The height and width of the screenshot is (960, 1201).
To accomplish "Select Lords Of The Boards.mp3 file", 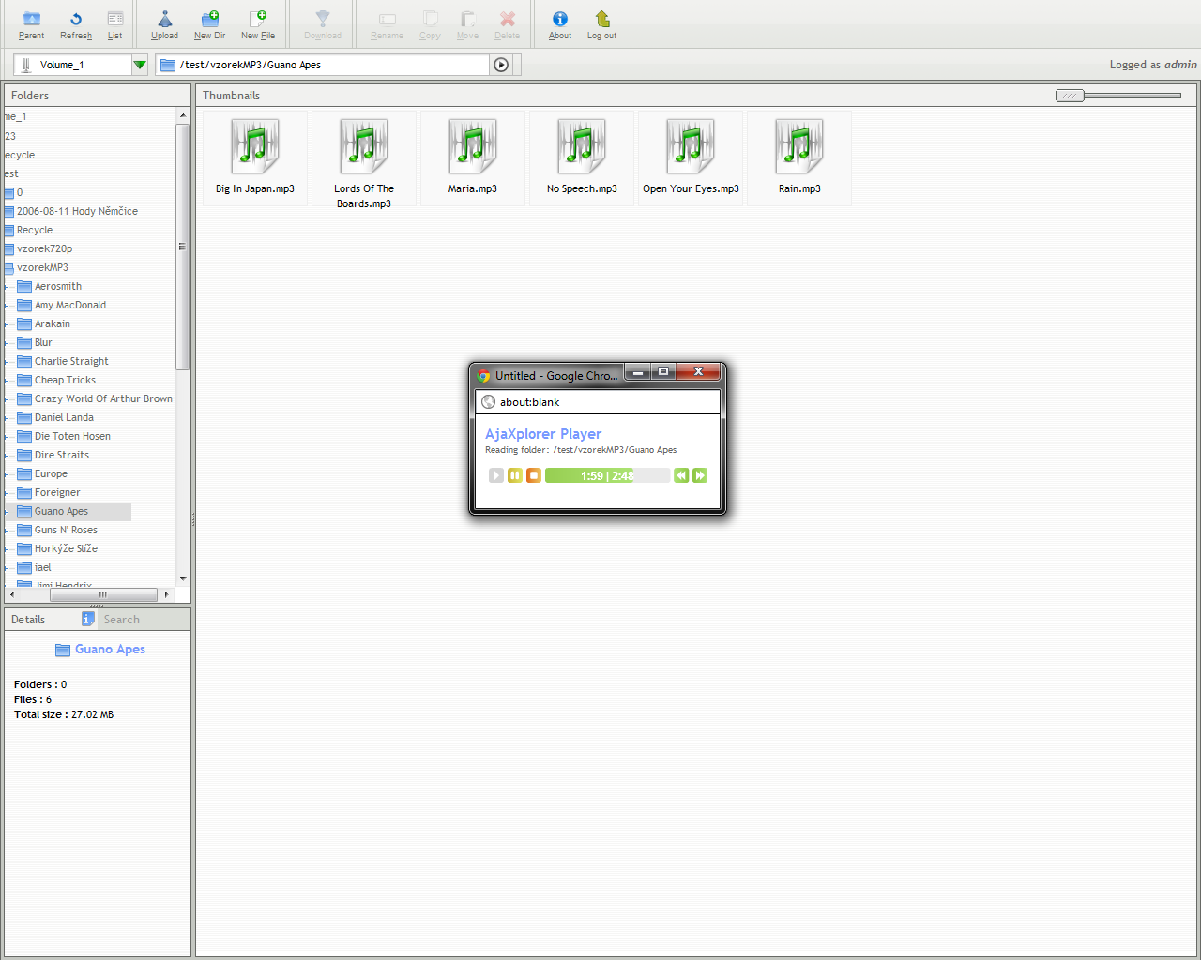I will [364, 159].
